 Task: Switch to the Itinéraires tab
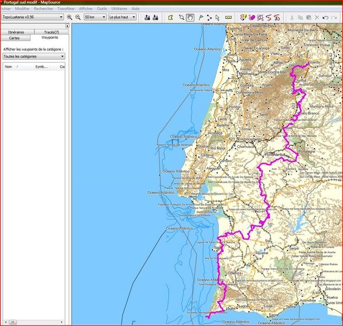[x=16, y=32]
